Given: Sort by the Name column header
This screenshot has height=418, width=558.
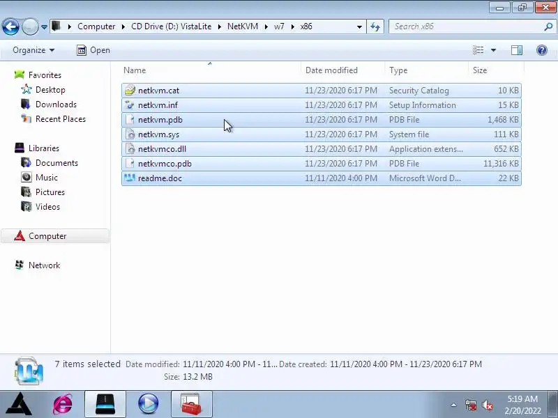Looking at the screenshot, I should 211,70.
